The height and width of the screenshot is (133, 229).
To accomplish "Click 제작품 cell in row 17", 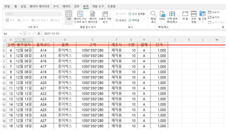I will (117, 115).
